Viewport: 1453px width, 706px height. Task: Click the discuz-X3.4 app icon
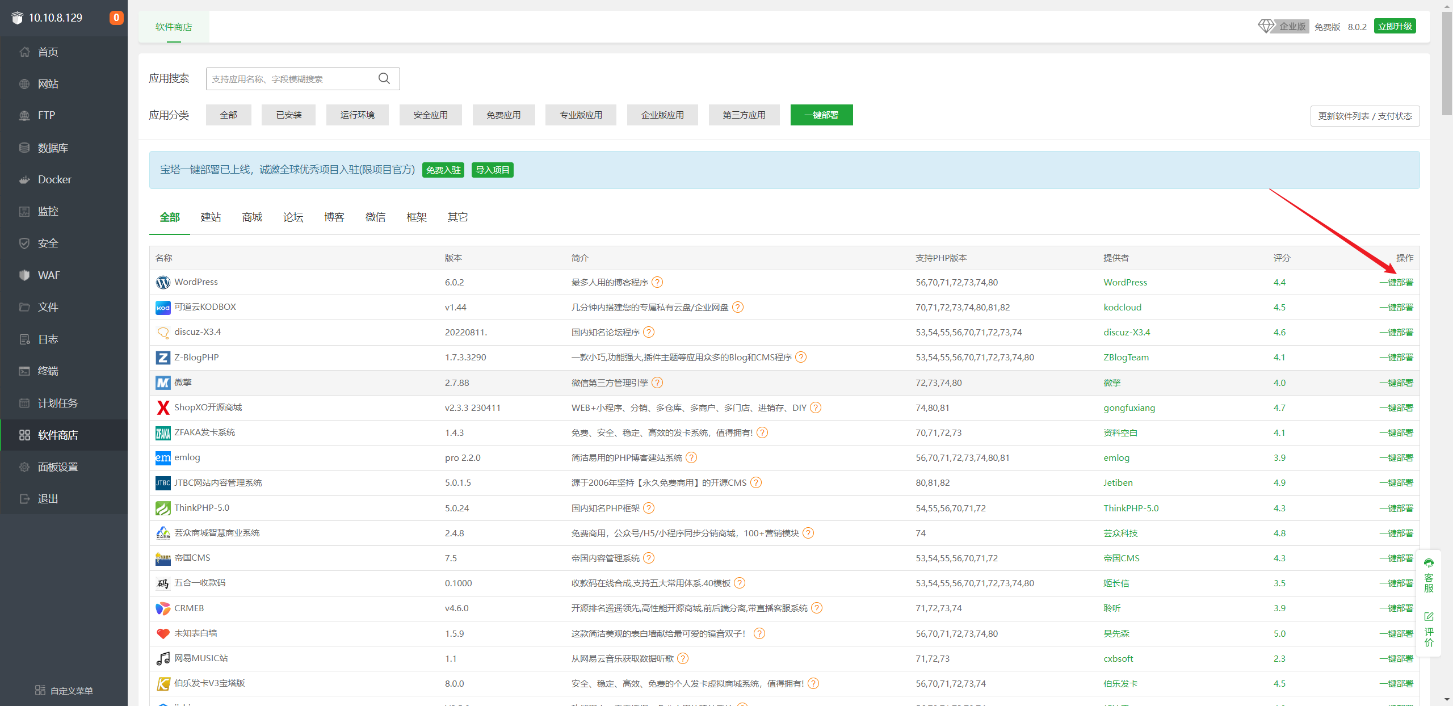[x=163, y=333]
